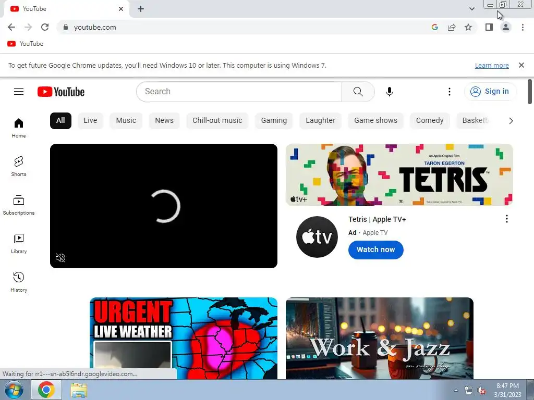View site info via lock icon
Image resolution: width=534 pixels, height=400 pixels.
[x=66, y=27]
